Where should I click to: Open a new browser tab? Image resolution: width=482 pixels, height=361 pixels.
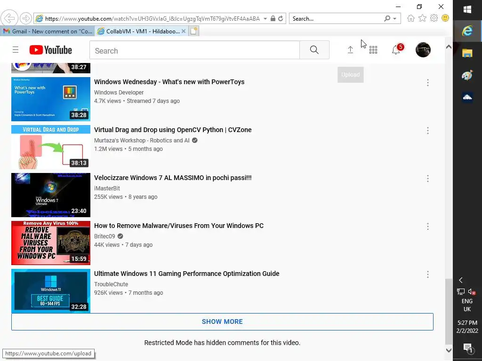193,31
